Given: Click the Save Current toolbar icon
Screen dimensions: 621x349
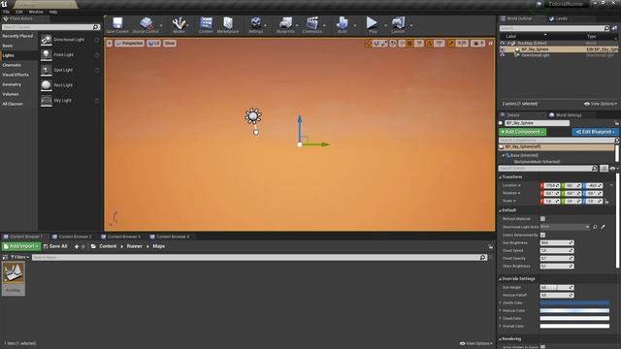Looking at the screenshot, I should (x=117, y=23).
